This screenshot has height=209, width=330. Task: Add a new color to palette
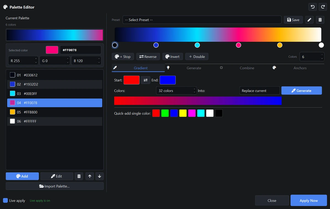[22, 176]
